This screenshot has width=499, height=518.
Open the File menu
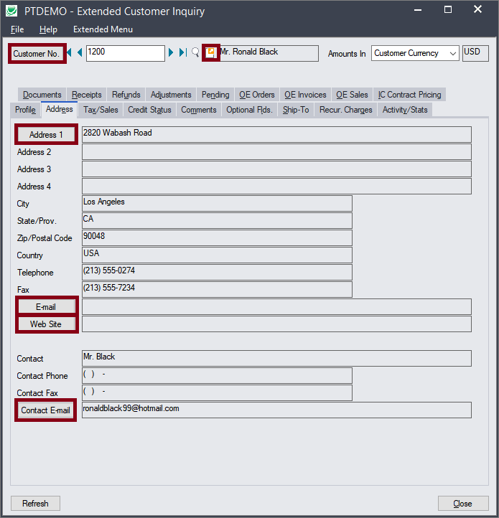point(17,29)
